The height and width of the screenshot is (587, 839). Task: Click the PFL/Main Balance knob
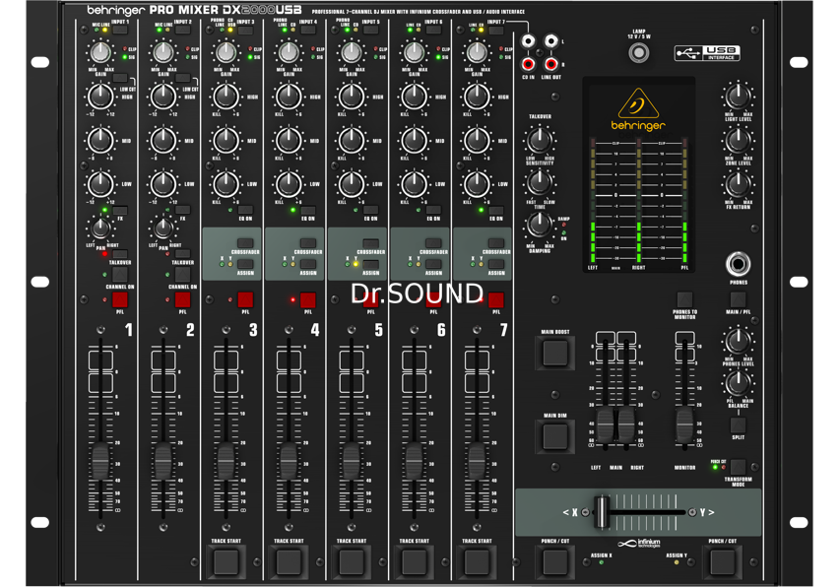(738, 383)
